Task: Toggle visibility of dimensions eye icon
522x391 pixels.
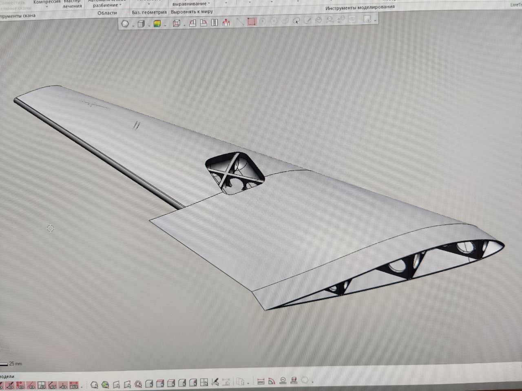Action: 73,386
